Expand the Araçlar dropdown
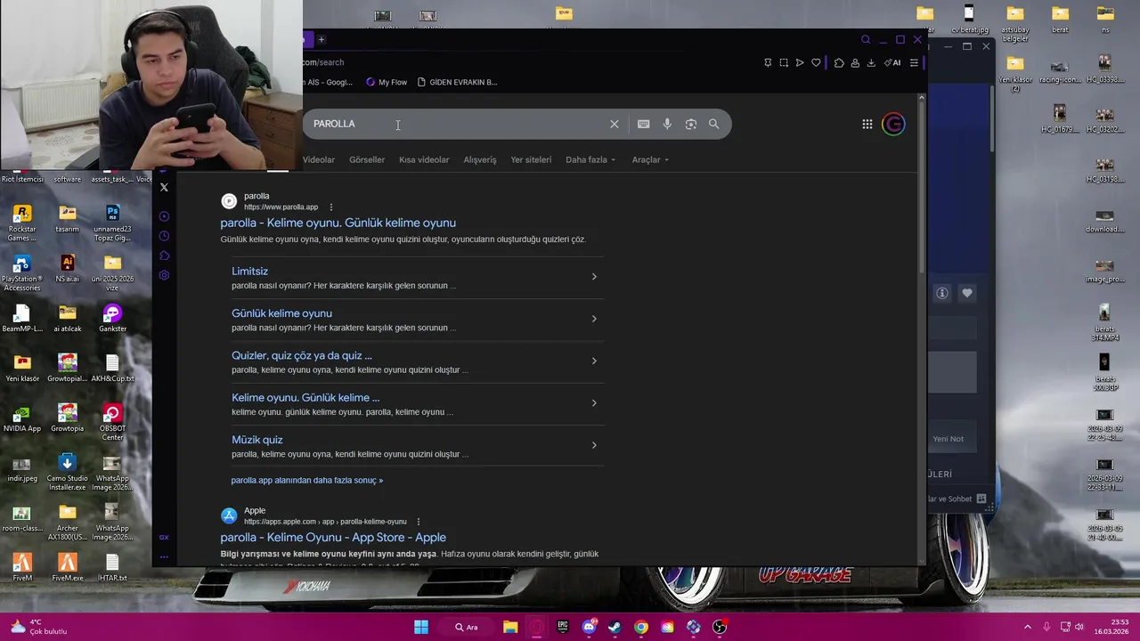Image resolution: width=1140 pixels, height=641 pixels. point(650,160)
